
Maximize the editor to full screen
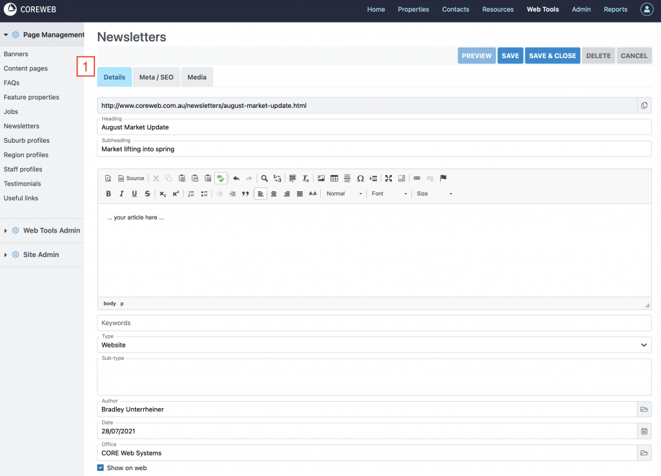coord(389,178)
